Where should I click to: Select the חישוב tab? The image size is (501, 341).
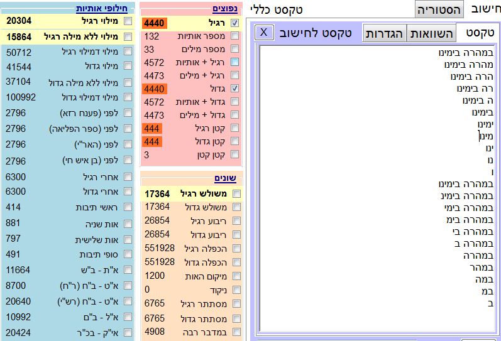point(485,9)
